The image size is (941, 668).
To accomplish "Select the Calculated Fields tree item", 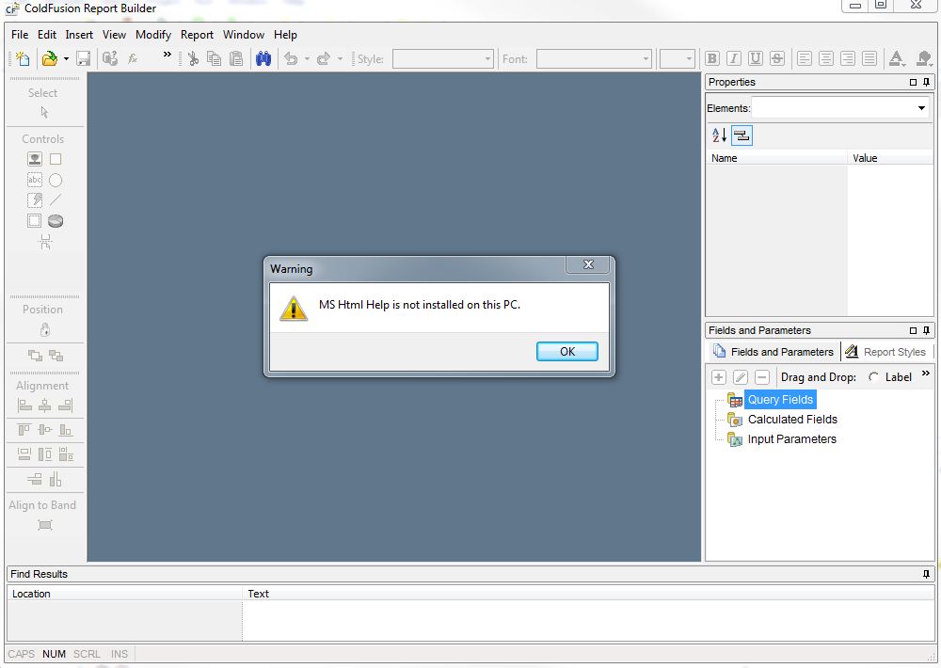I will pos(792,420).
